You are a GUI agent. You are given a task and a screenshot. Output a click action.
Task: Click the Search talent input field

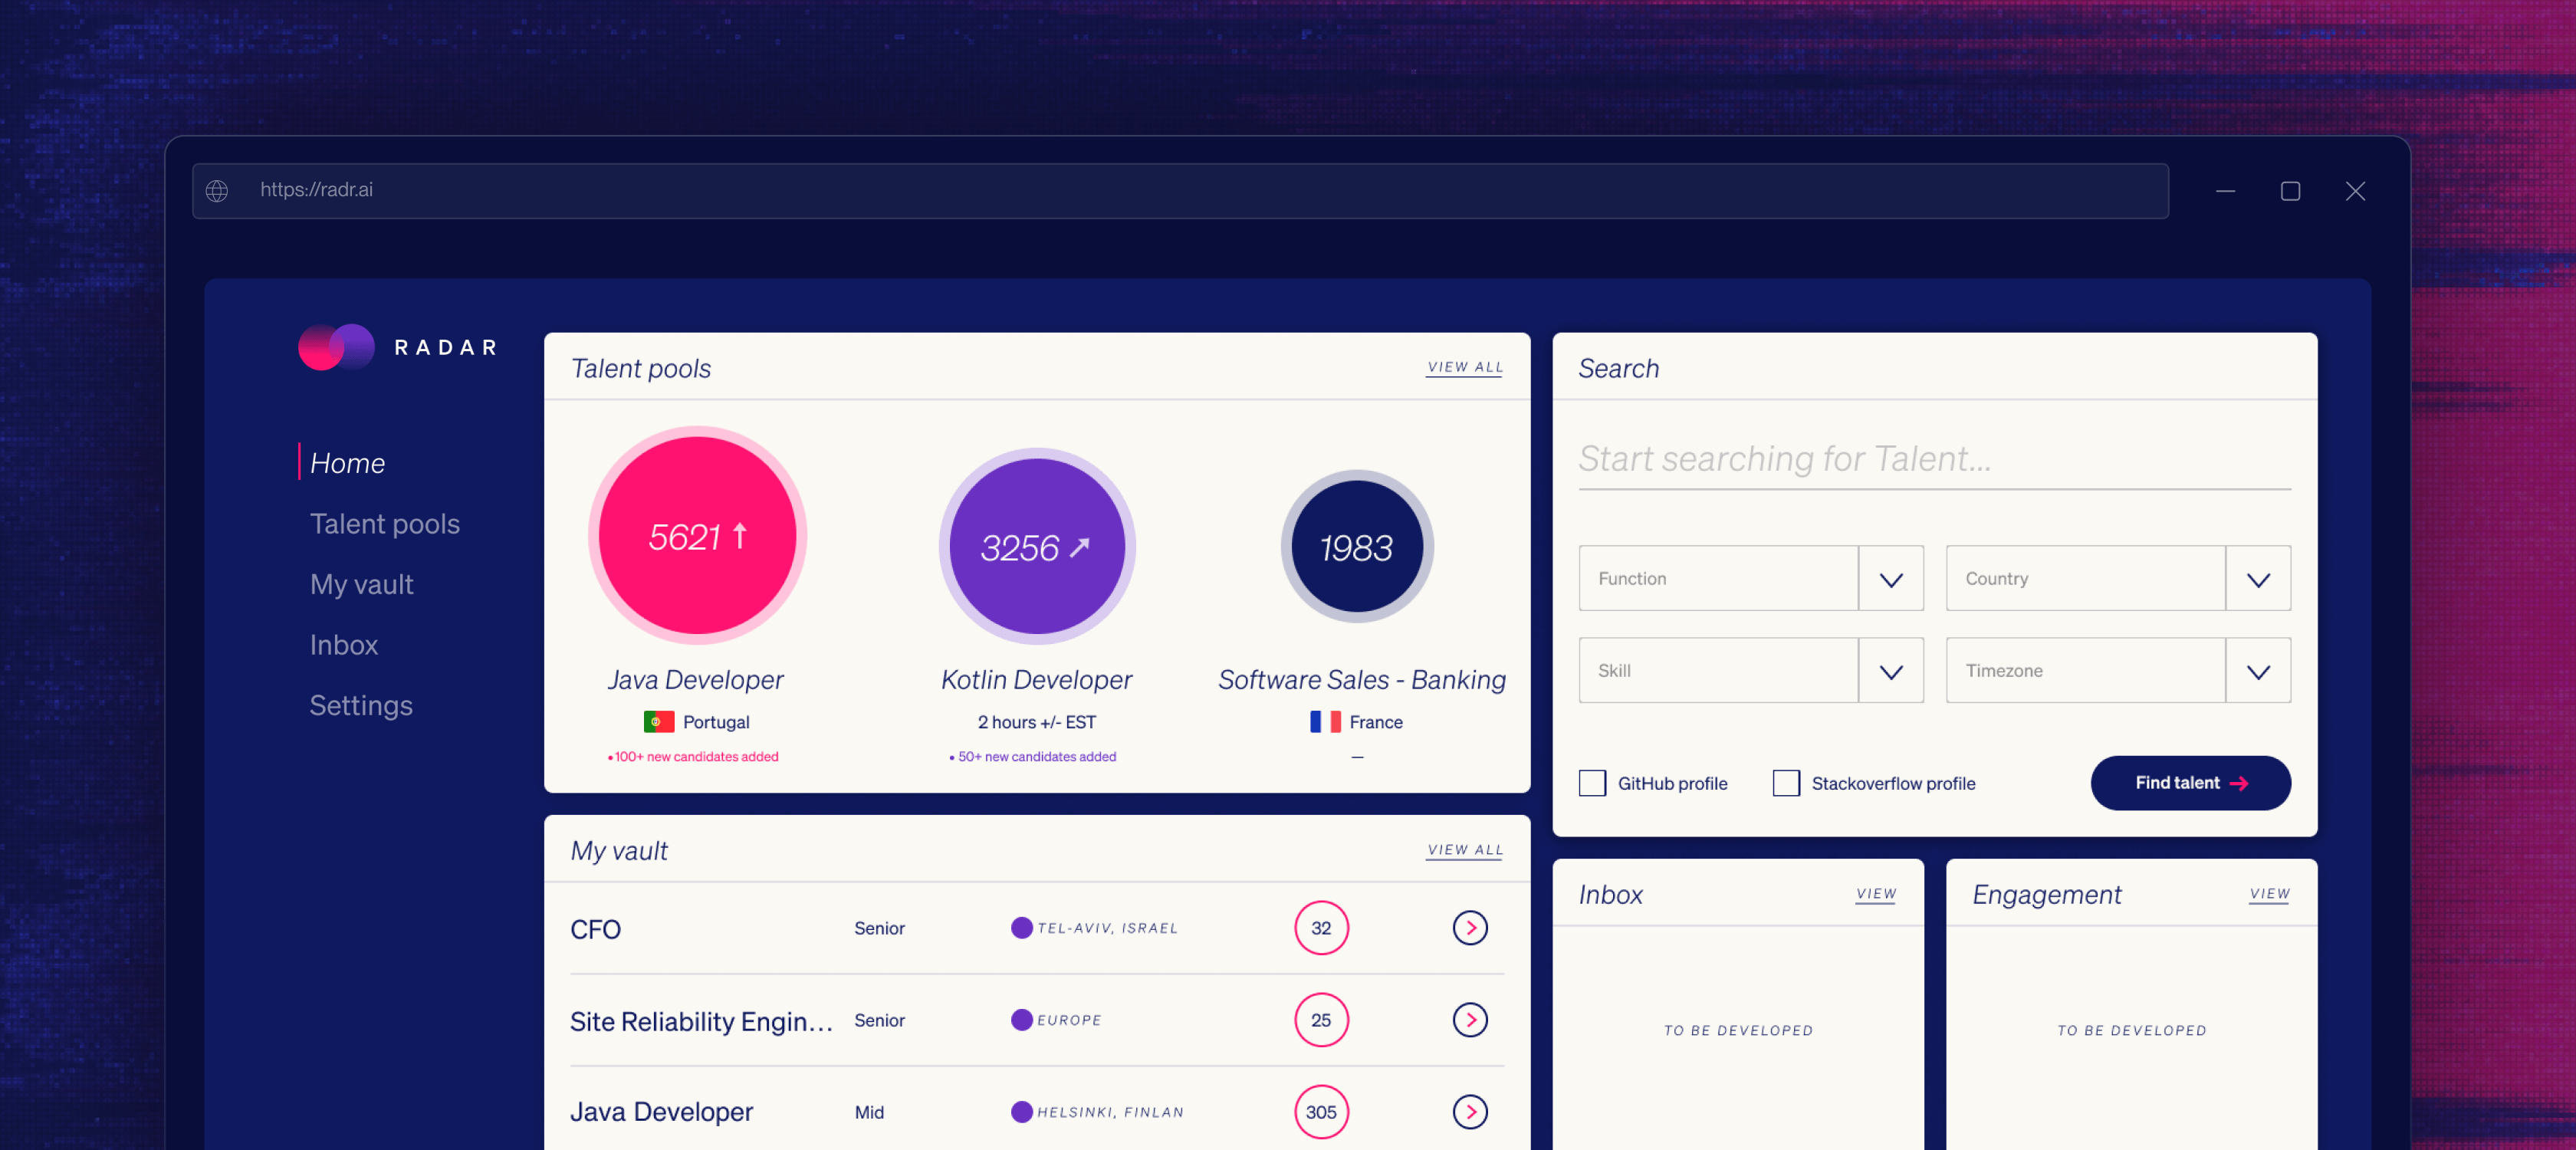(1930, 460)
